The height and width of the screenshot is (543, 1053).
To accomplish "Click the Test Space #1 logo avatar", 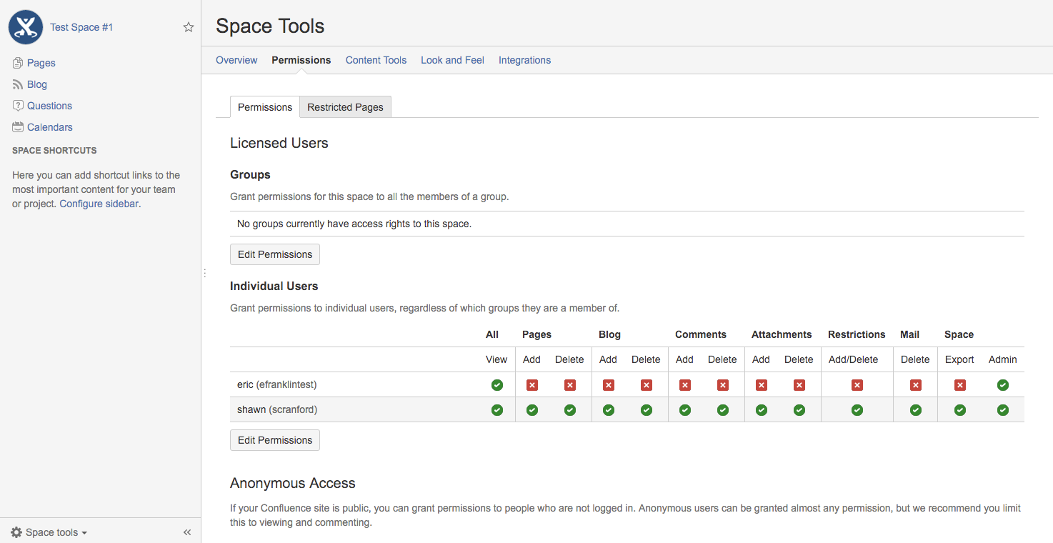I will coord(26,27).
